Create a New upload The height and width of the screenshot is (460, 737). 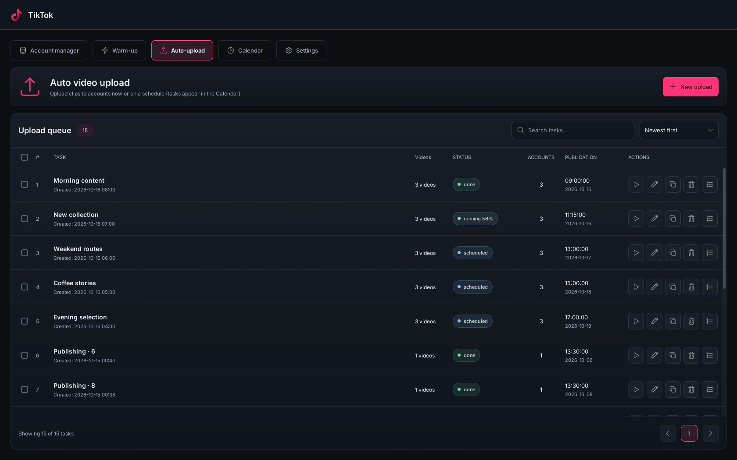(x=690, y=87)
